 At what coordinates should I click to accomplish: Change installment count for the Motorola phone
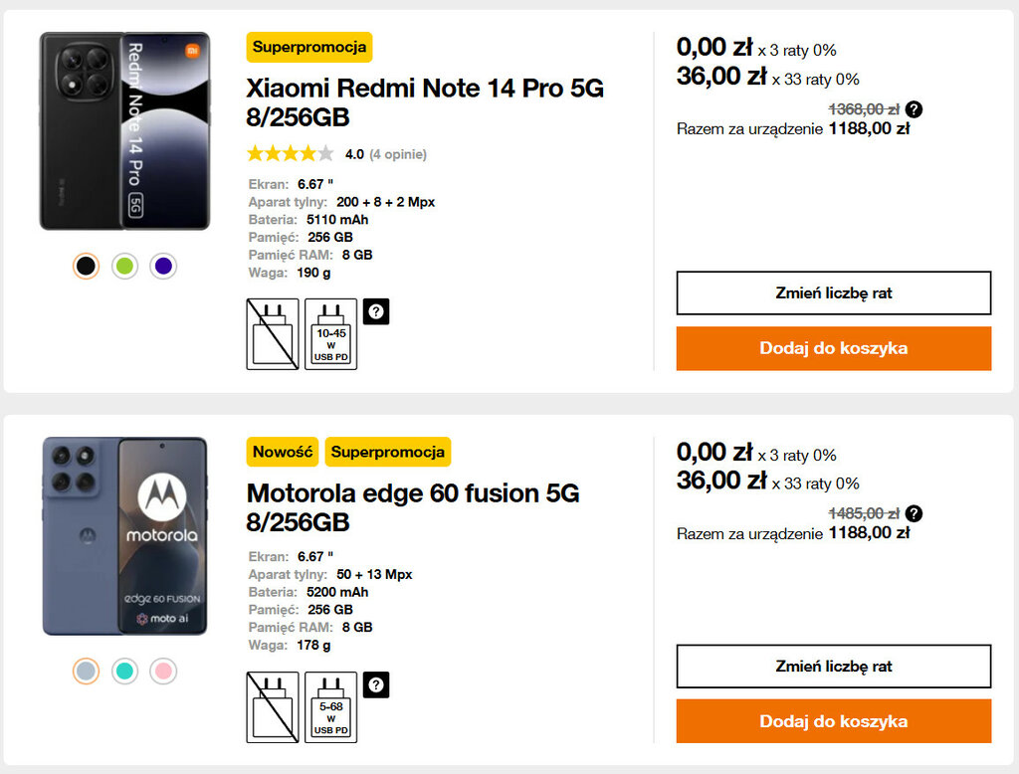tap(833, 666)
